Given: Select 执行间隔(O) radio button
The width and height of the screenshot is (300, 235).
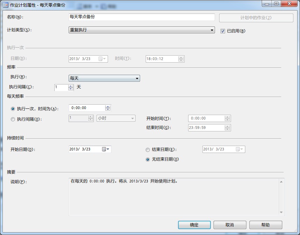Looking at the screenshot, I should tap(13, 119).
